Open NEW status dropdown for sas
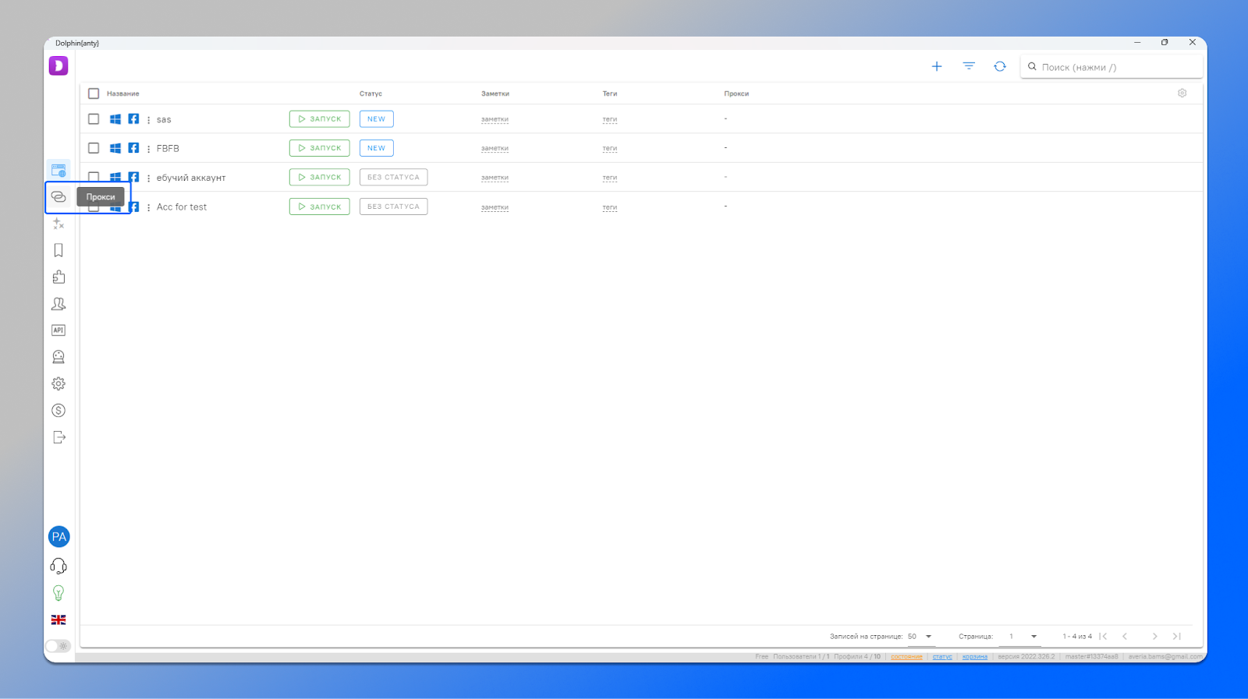Viewport: 1248px width, 699px height. click(377, 119)
